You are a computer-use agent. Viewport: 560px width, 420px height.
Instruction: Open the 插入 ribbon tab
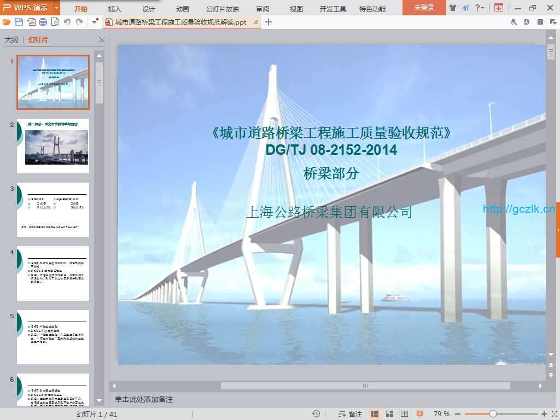tap(115, 9)
